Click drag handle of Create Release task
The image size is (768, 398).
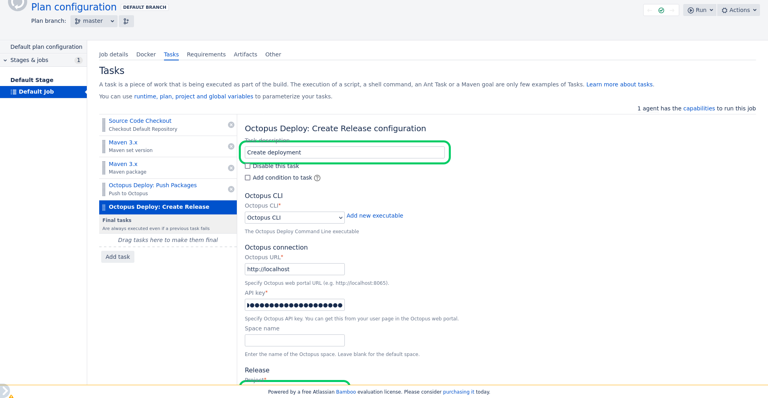(104, 207)
